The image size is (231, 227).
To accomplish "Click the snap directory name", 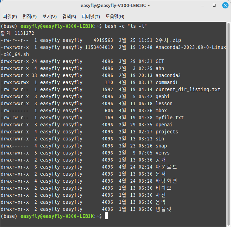I will (x=161, y=146).
